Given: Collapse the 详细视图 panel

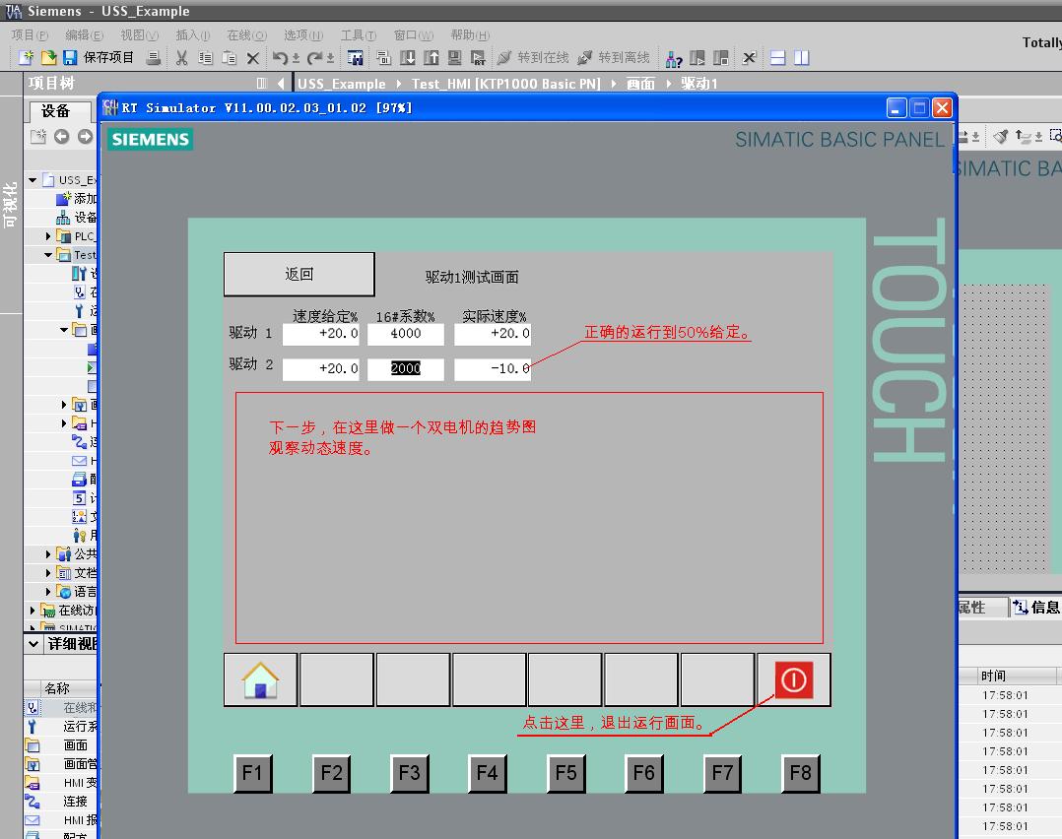Looking at the screenshot, I should click(x=33, y=643).
